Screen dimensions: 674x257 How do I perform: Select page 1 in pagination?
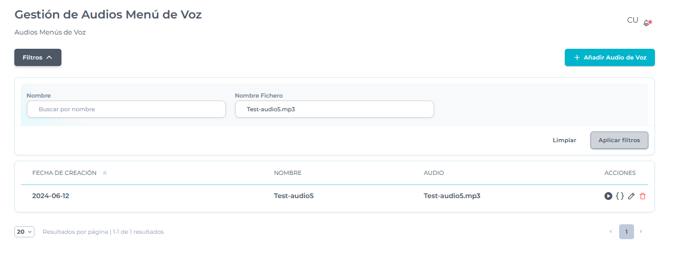(x=626, y=231)
